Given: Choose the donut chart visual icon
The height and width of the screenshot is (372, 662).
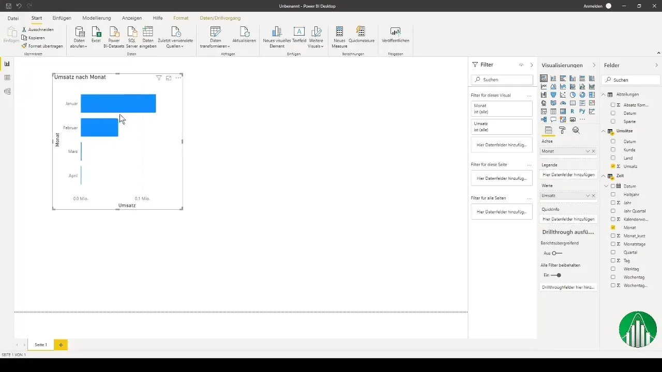Looking at the screenshot, I should pos(582,95).
